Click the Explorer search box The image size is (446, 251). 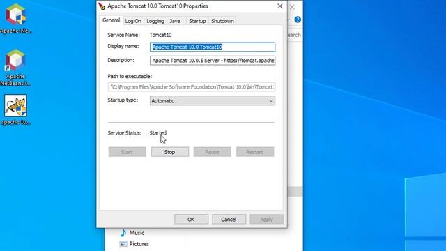(294, 35)
